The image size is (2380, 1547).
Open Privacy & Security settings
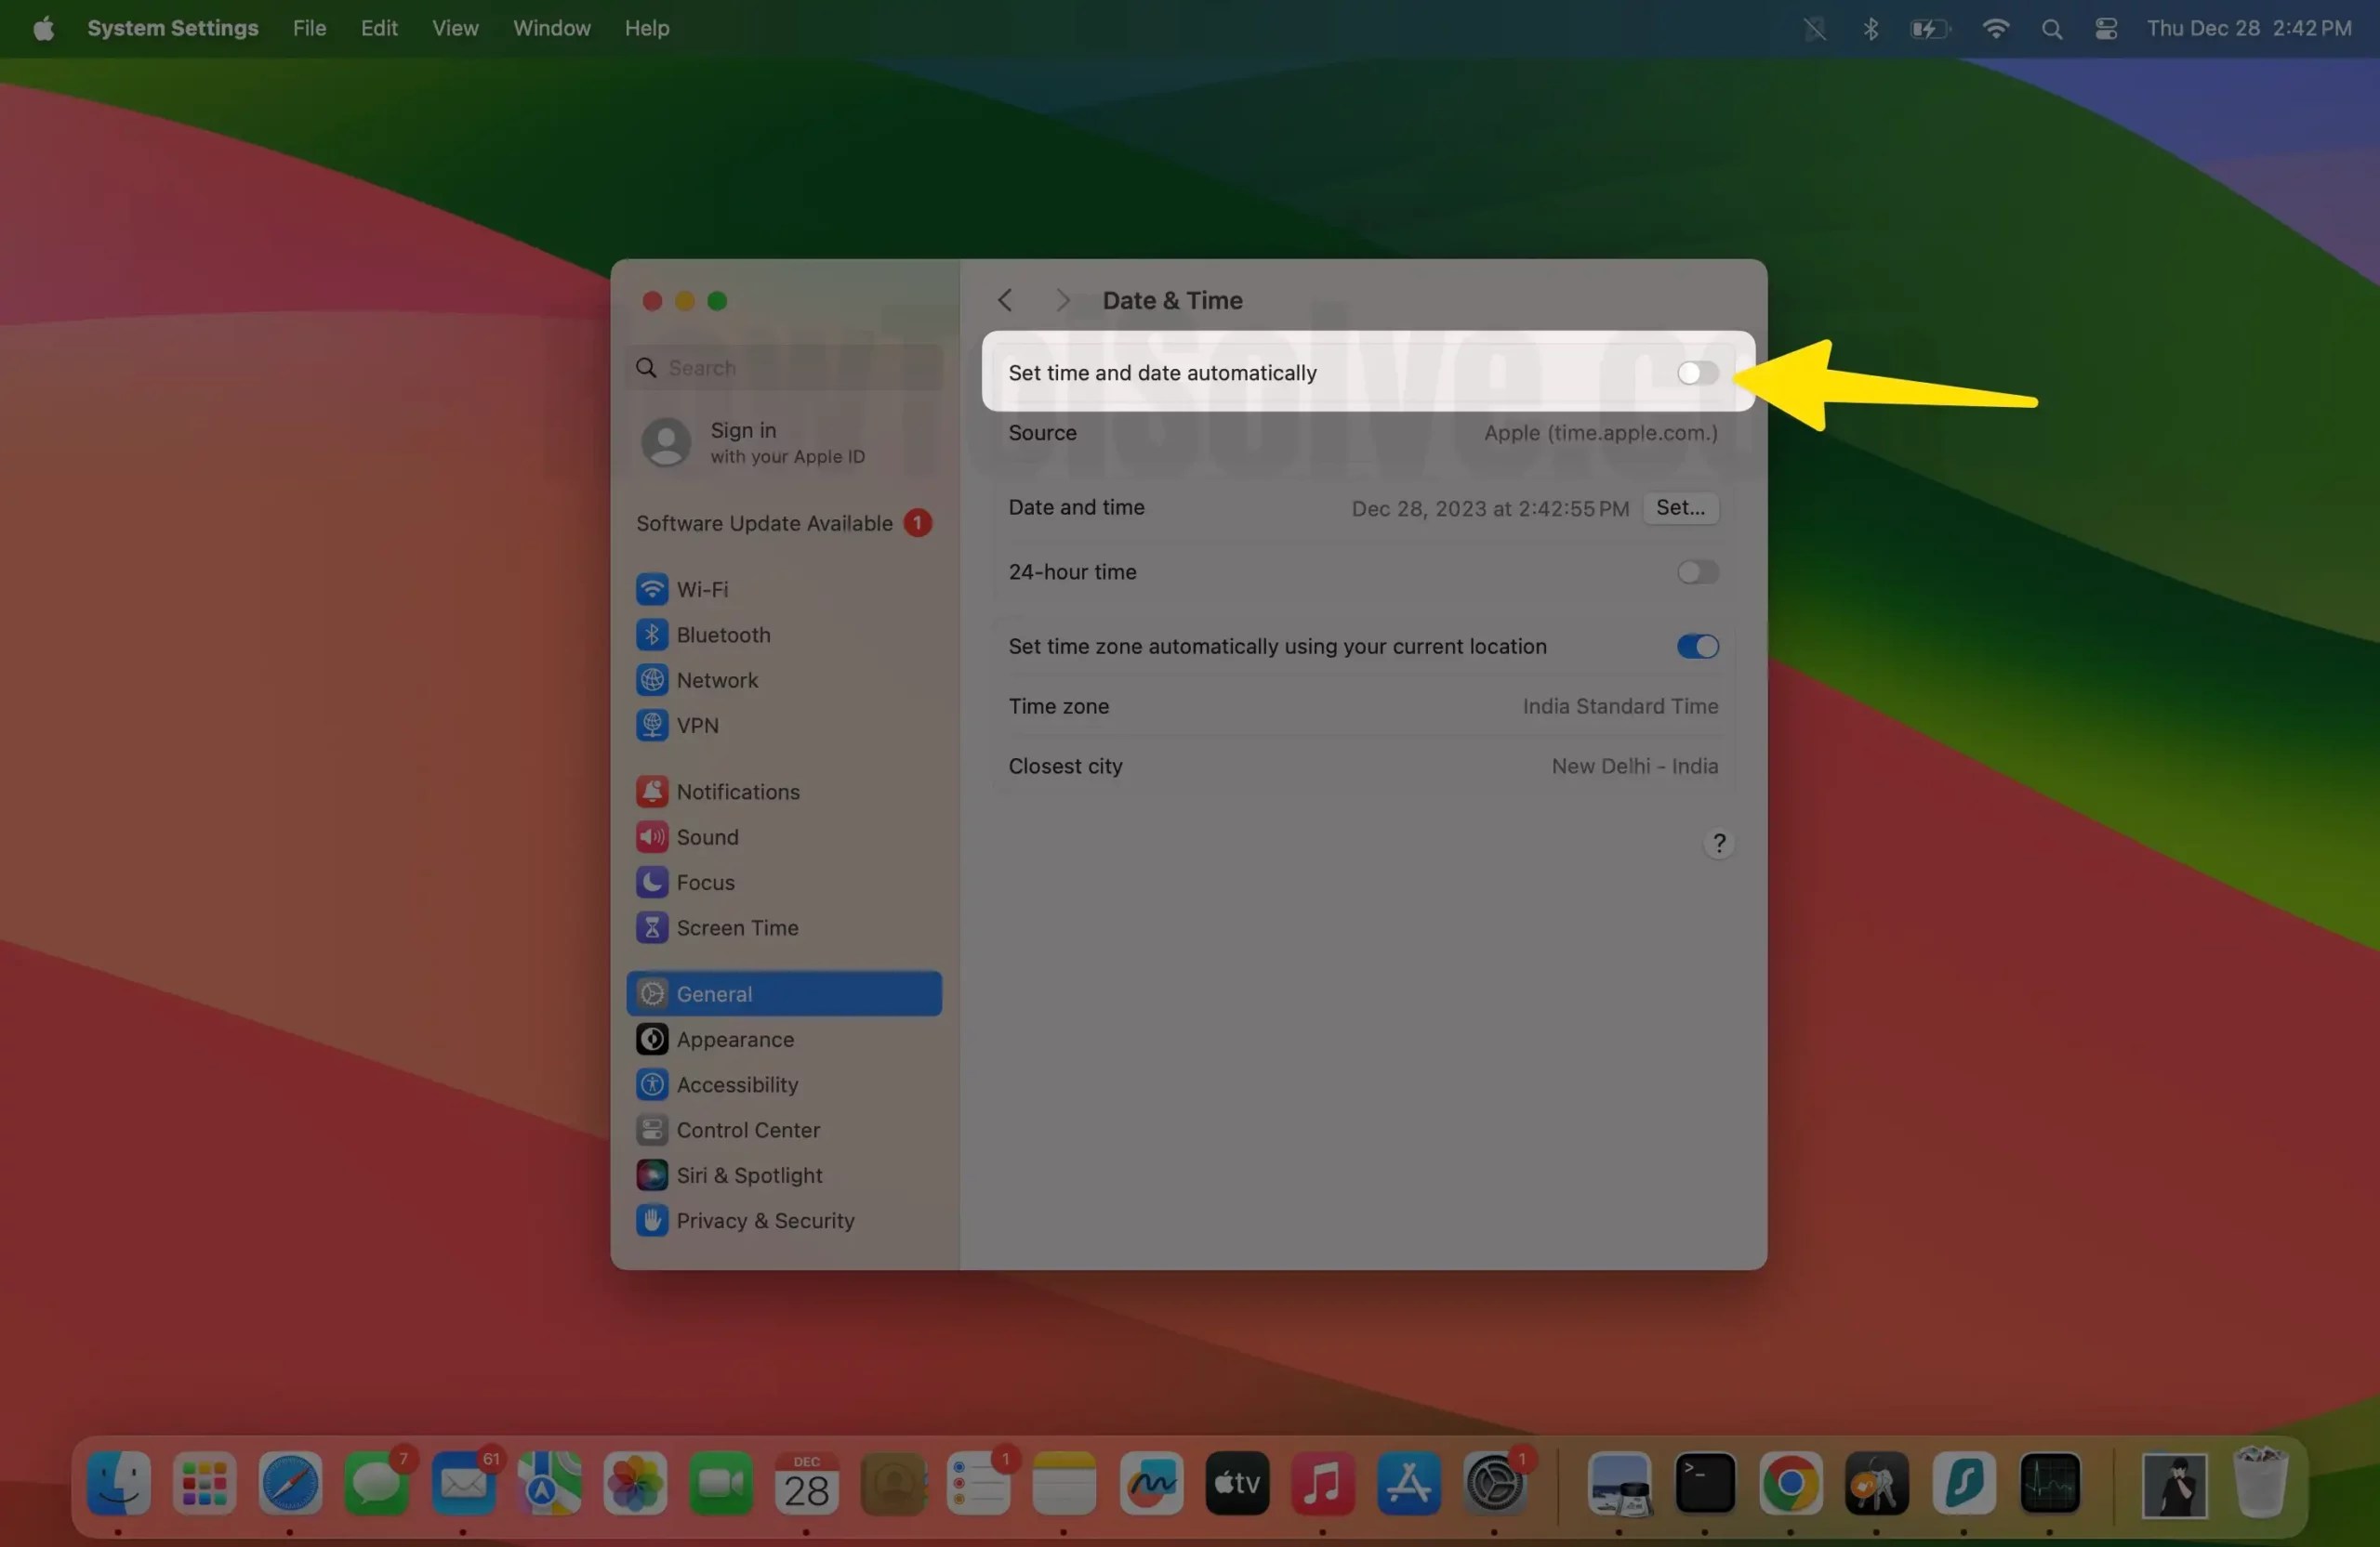coord(764,1220)
